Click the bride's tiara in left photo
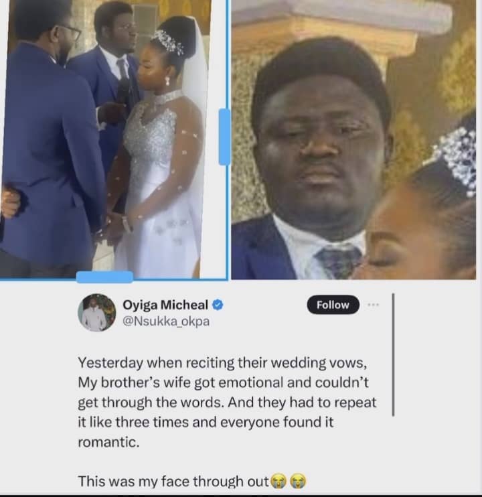The height and width of the screenshot is (497, 482). (x=168, y=42)
